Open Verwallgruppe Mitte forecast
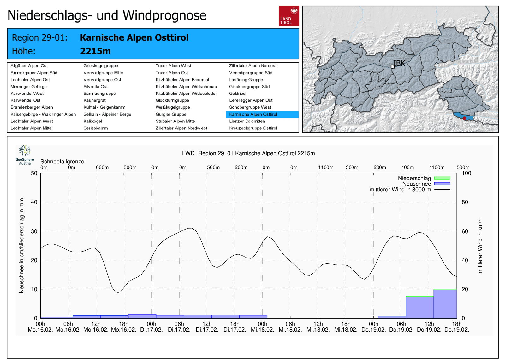 point(103,73)
